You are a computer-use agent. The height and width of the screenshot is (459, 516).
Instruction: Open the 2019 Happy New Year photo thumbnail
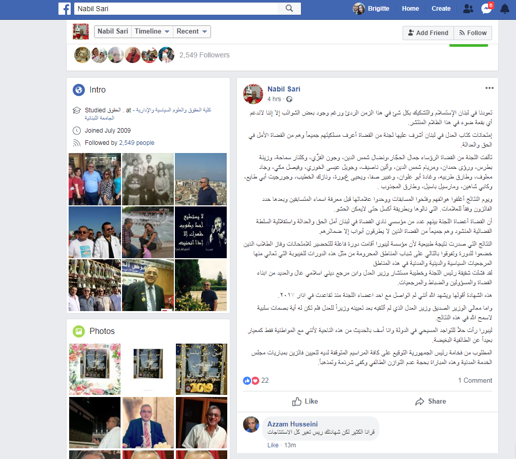click(x=201, y=369)
